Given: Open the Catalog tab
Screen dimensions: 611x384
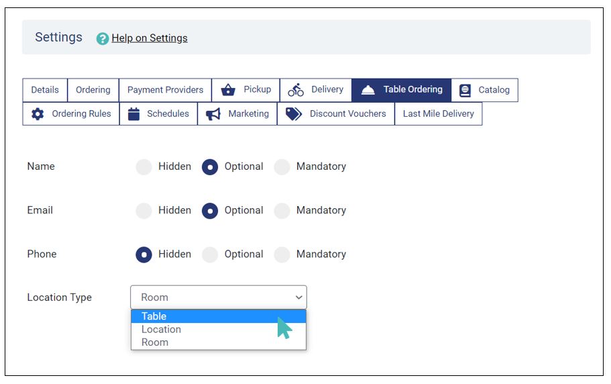Looking at the screenshot, I should point(485,90).
